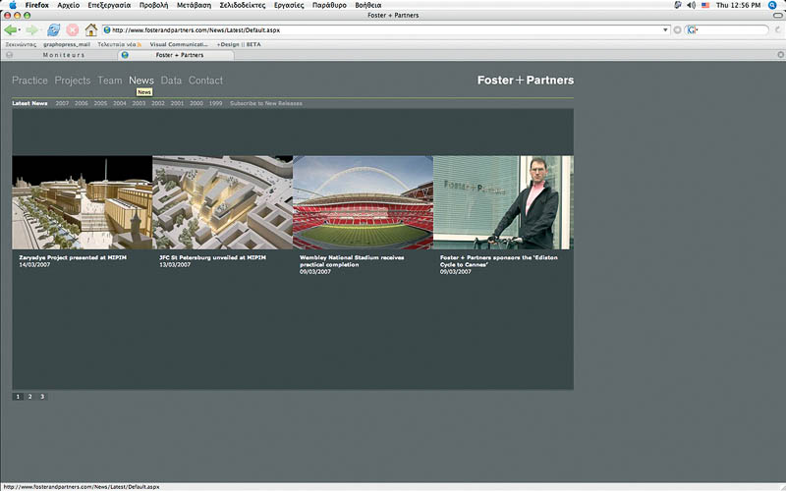Open the News section

pyautogui.click(x=141, y=81)
